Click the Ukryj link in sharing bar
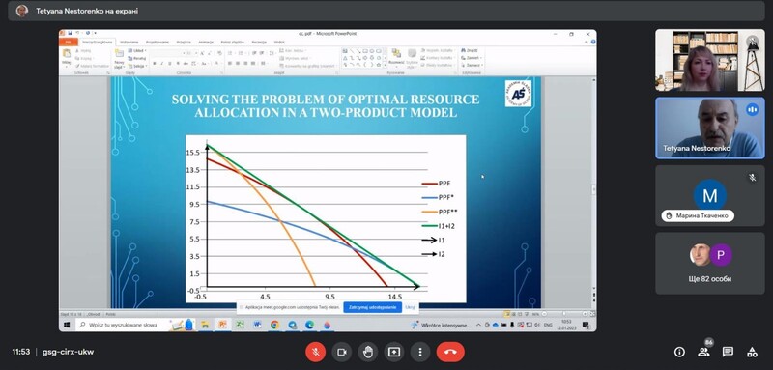The height and width of the screenshot is (370, 773). pyautogui.click(x=410, y=307)
